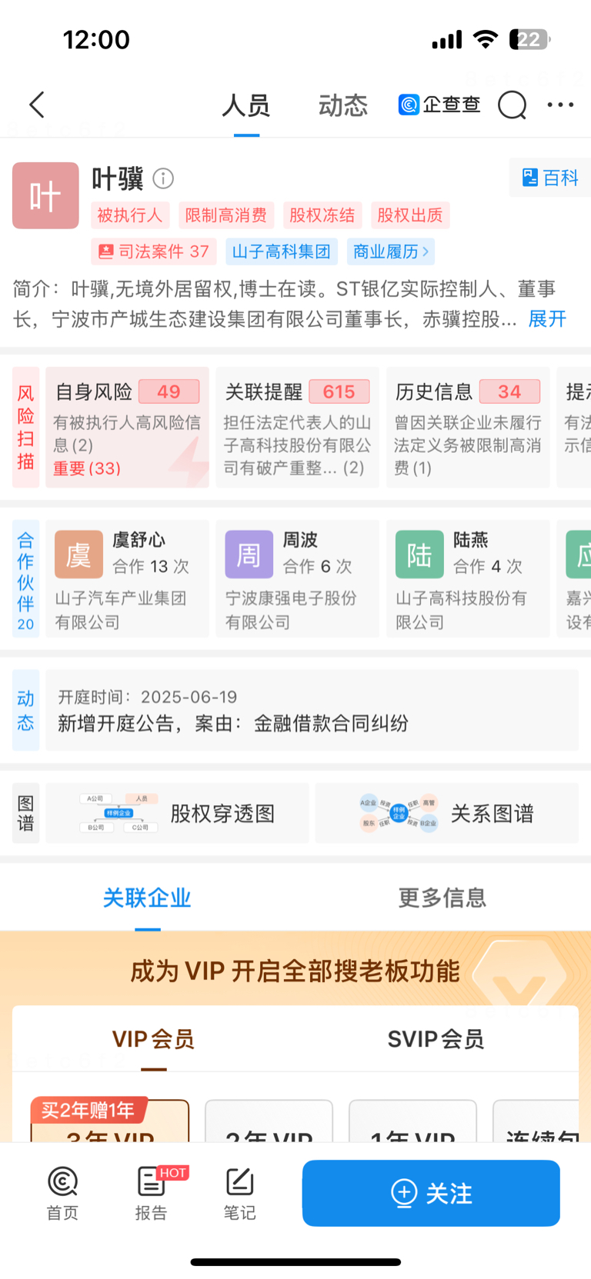
Task: Switch to the SVIP会员 tab
Action: pyautogui.click(x=436, y=1039)
